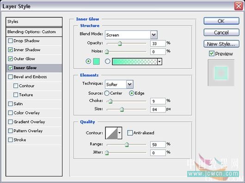Uncheck the Inner Glow checkbox

[10, 68]
